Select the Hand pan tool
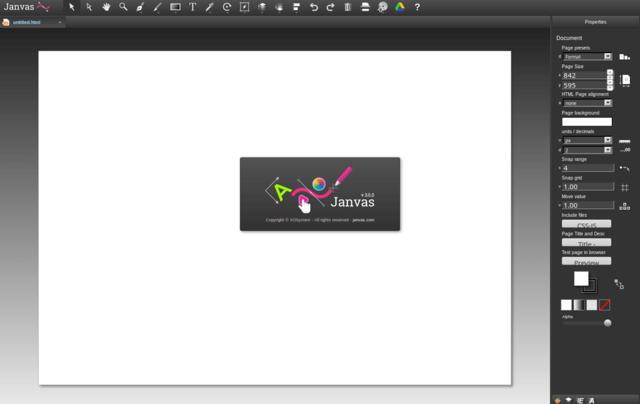Screen dimensions: 640x404 pyautogui.click(x=106, y=7)
